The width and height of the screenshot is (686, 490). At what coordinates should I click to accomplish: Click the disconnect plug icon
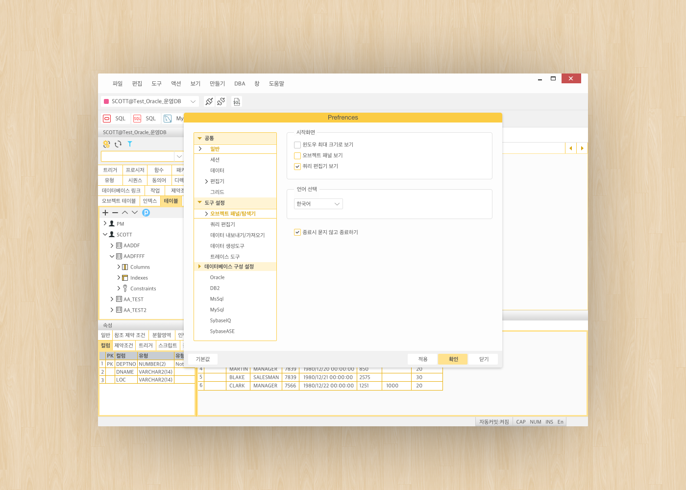pyautogui.click(x=221, y=101)
